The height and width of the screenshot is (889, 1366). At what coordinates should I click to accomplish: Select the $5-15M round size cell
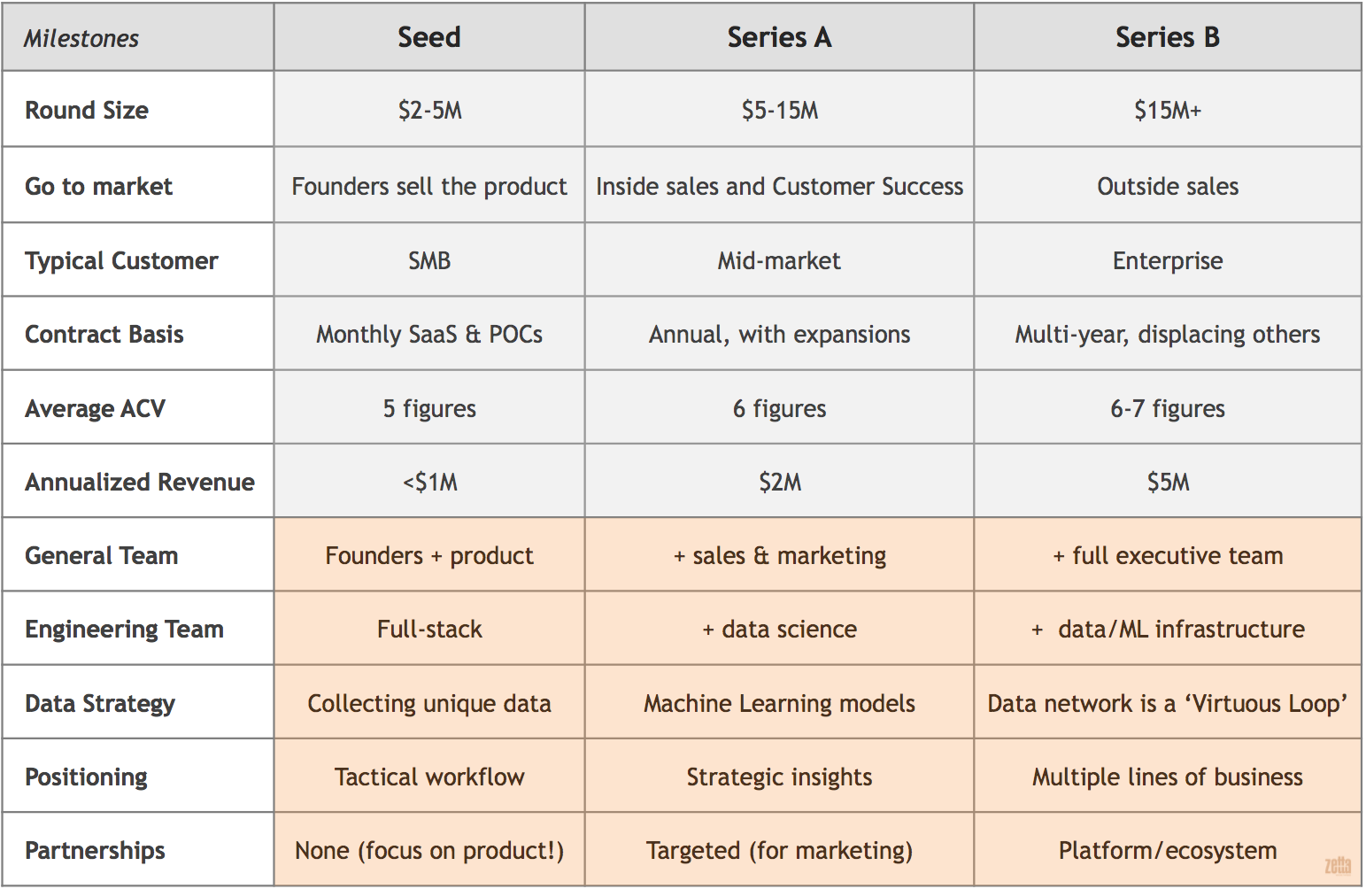coord(779,110)
